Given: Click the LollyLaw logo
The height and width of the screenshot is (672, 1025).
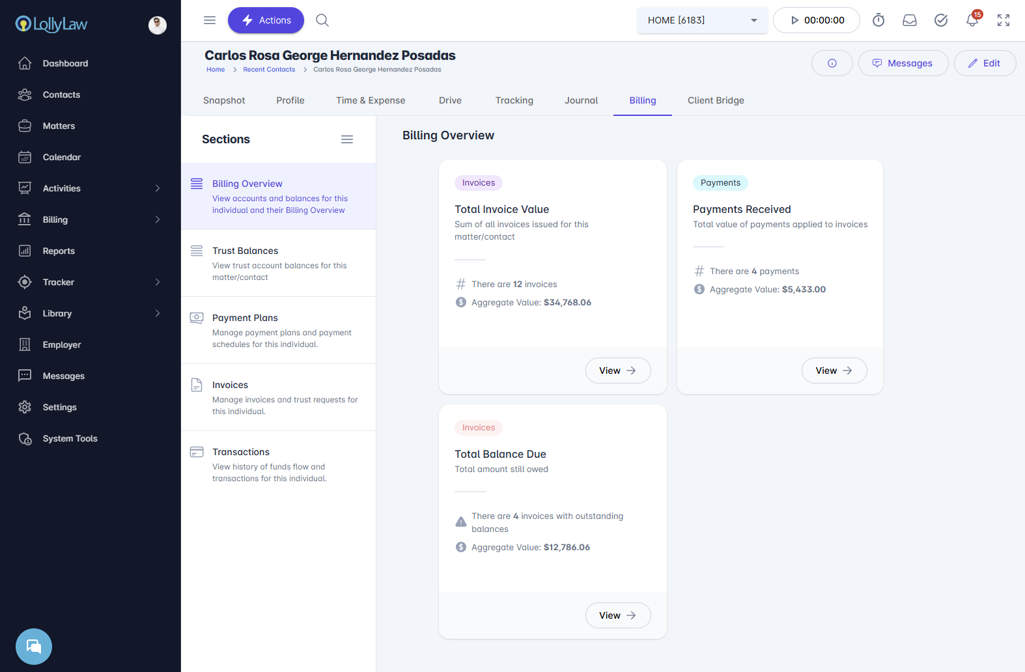Looking at the screenshot, I should tap(51, 24).
